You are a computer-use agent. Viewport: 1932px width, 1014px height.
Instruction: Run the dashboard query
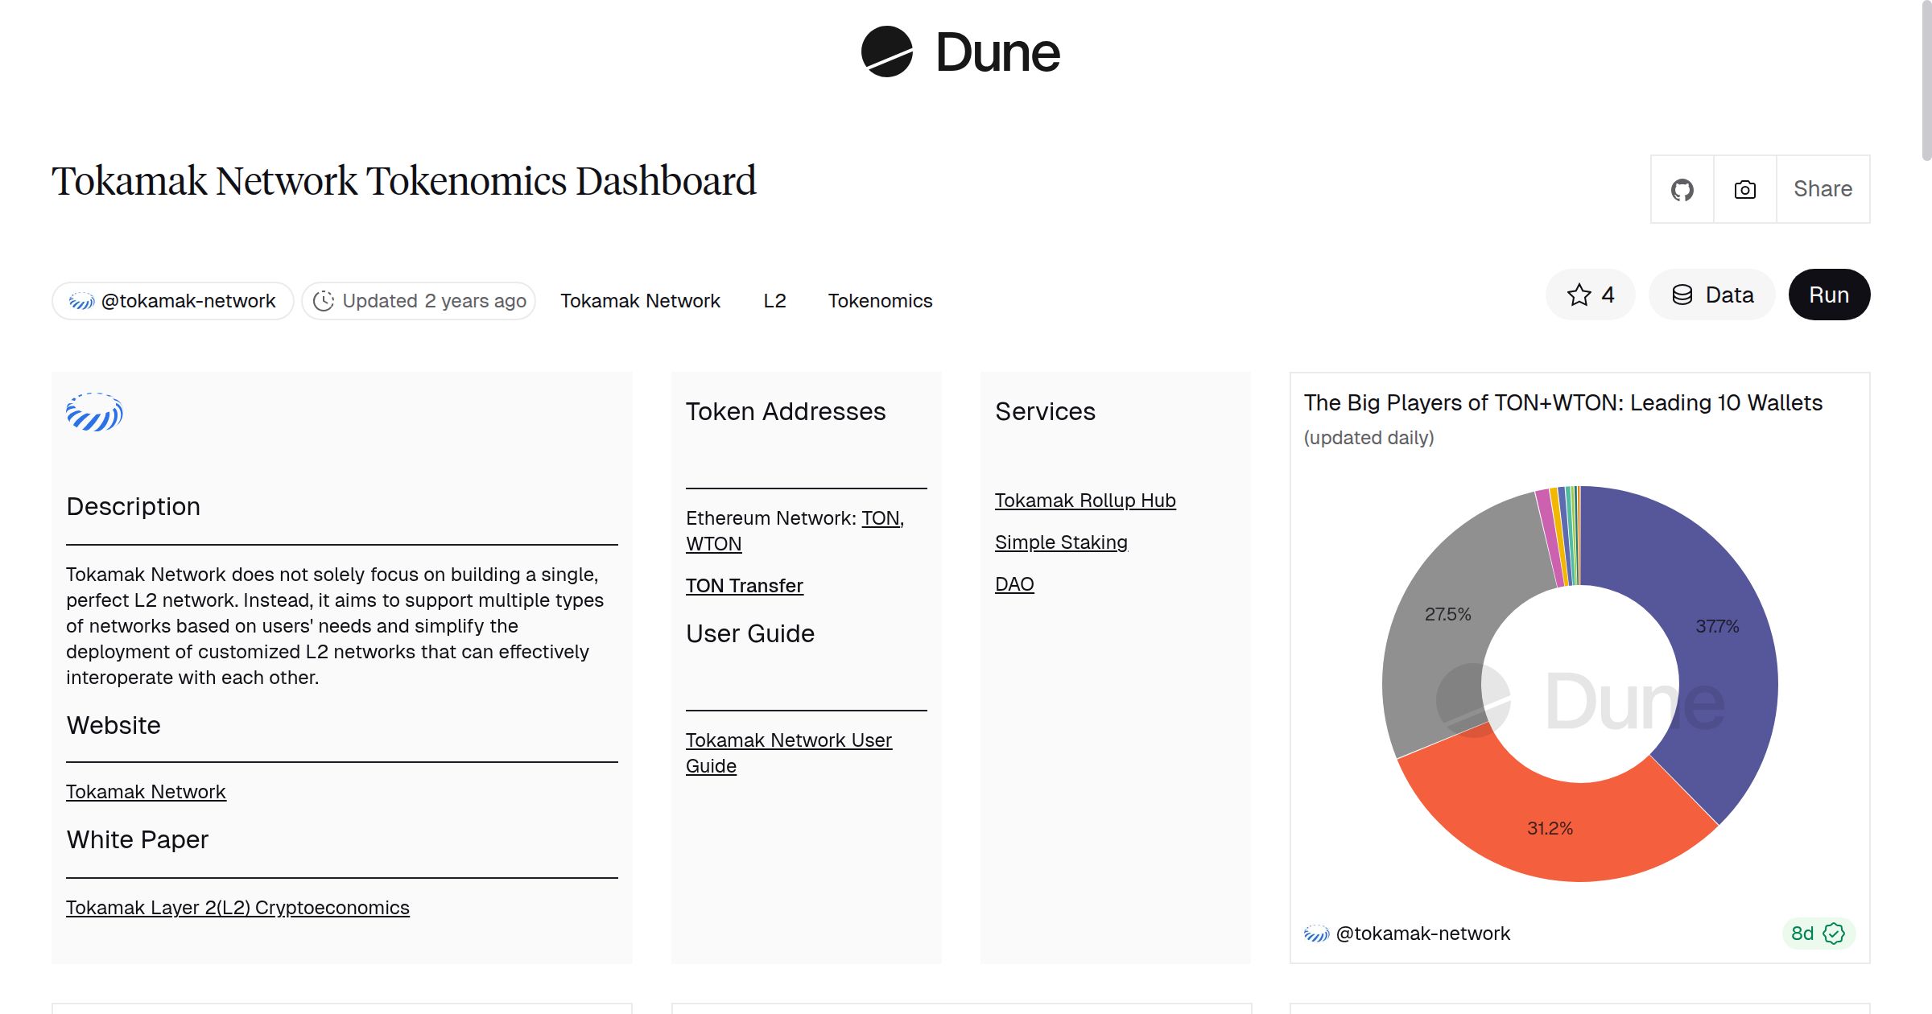1829,295
